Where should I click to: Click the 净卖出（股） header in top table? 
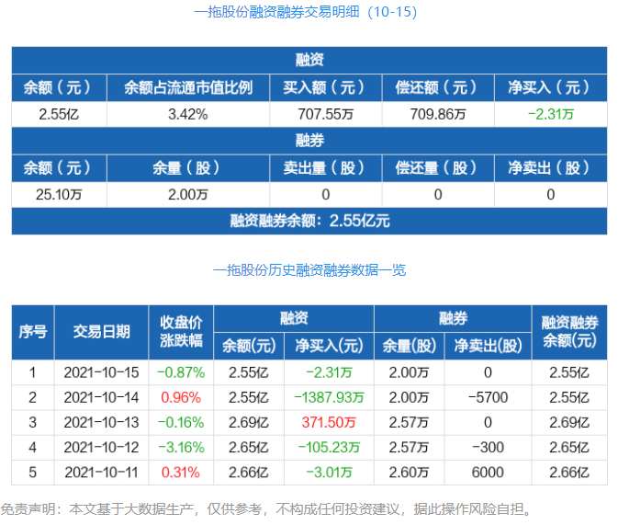click(551, 168)
